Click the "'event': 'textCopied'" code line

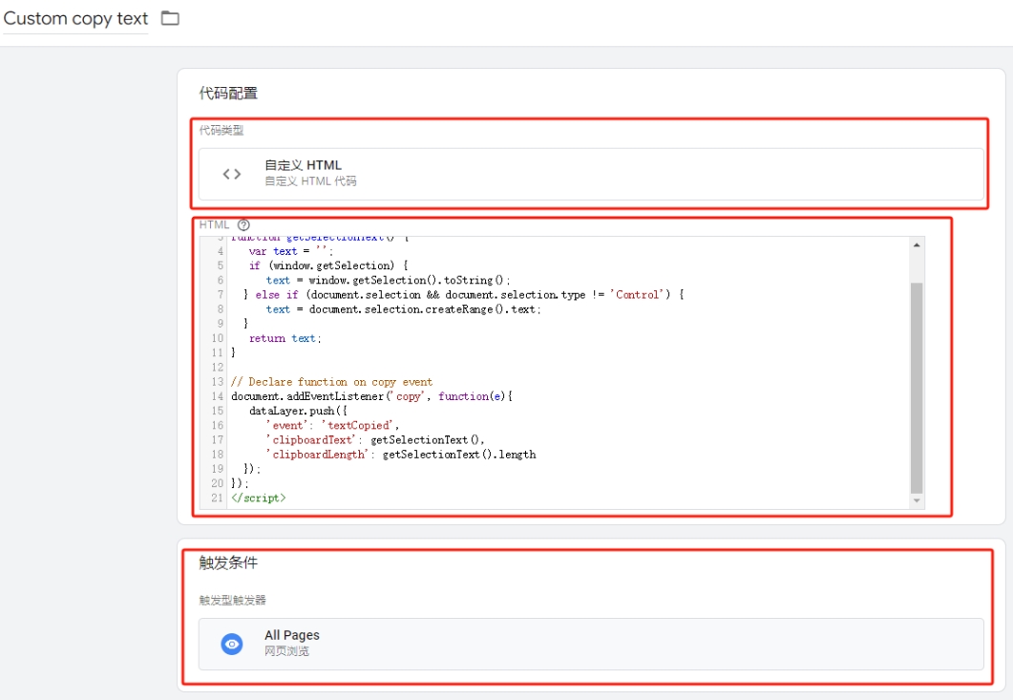(332, 426)
